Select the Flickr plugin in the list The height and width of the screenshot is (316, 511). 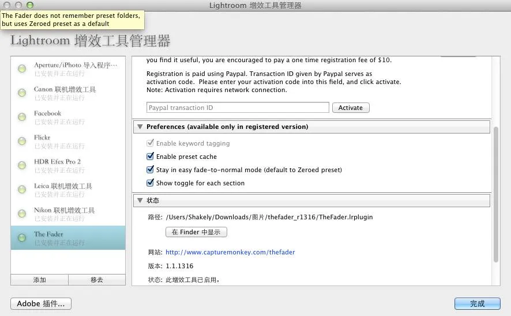click(68, 141)
